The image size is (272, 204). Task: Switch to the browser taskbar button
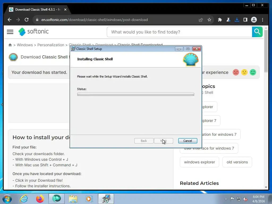pyautogui.click(x=57, y=199)
